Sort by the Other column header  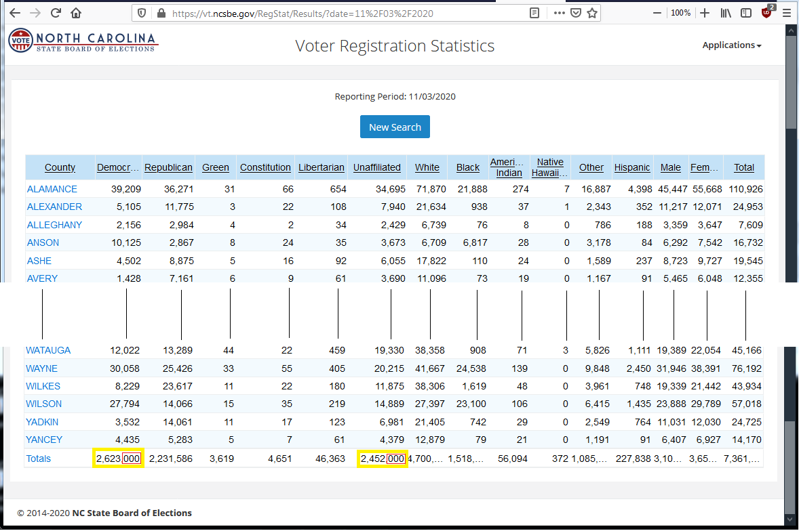pos(591,167)
